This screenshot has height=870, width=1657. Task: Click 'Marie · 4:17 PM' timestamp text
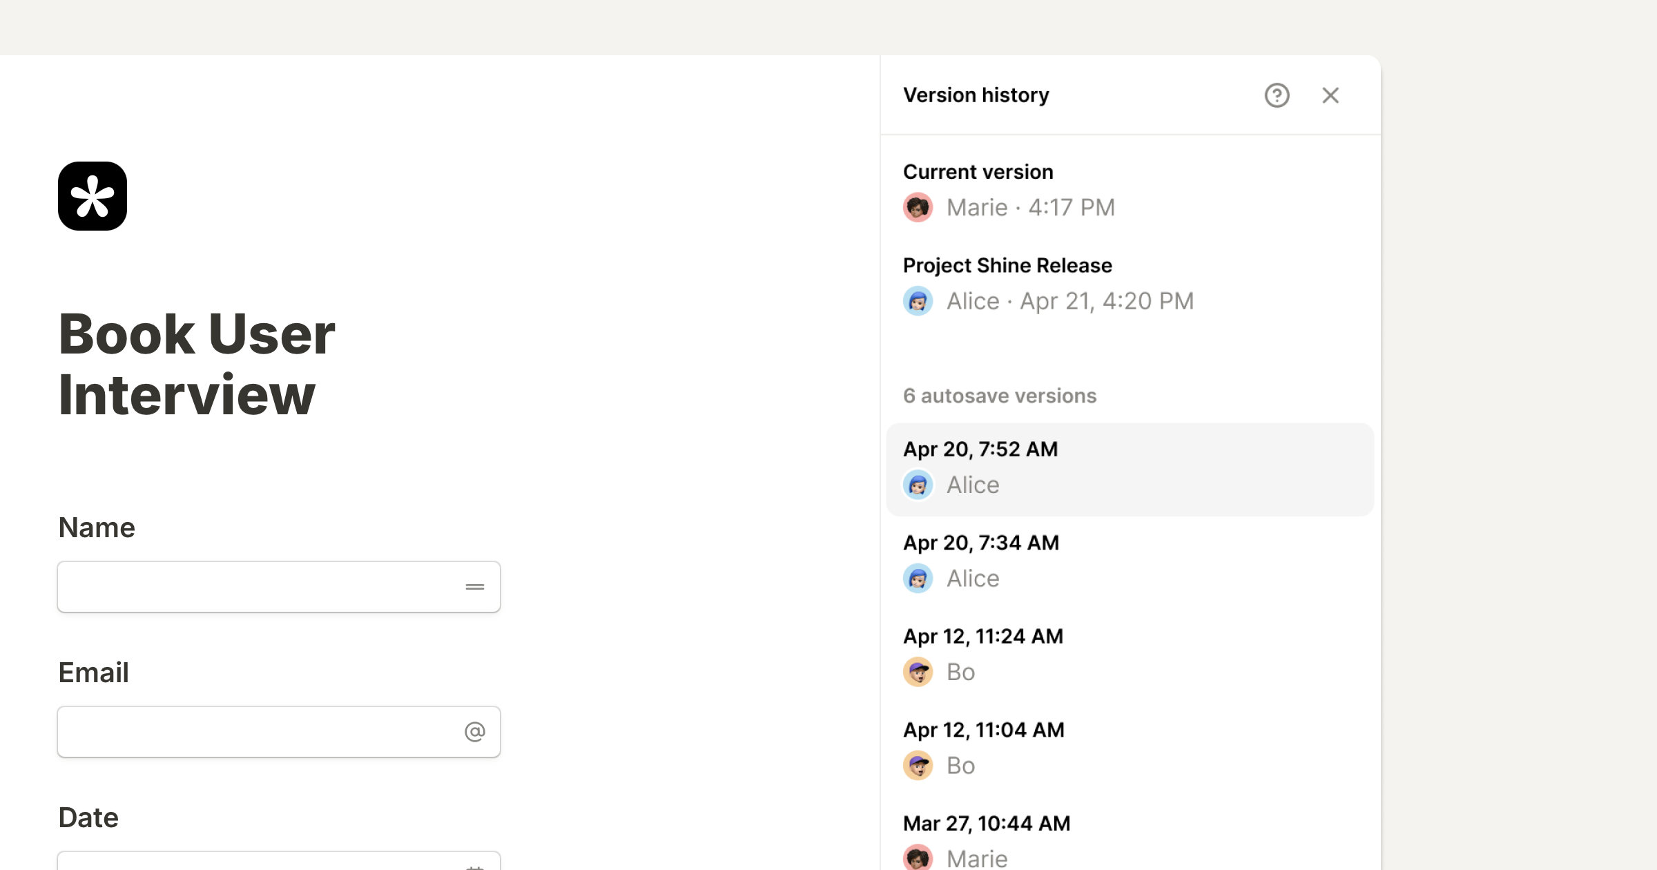[x=1031, y=207]
